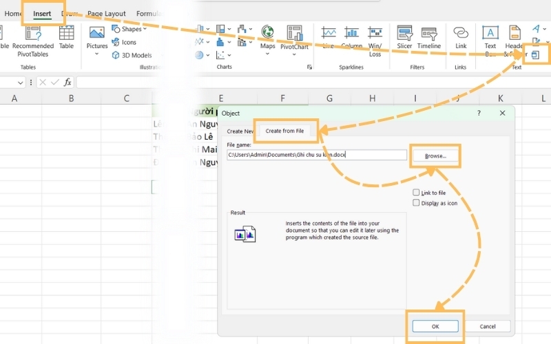Click the Object icon in Text group
Viewport: 551px width, 344px height.
click(x=535, y=55)
